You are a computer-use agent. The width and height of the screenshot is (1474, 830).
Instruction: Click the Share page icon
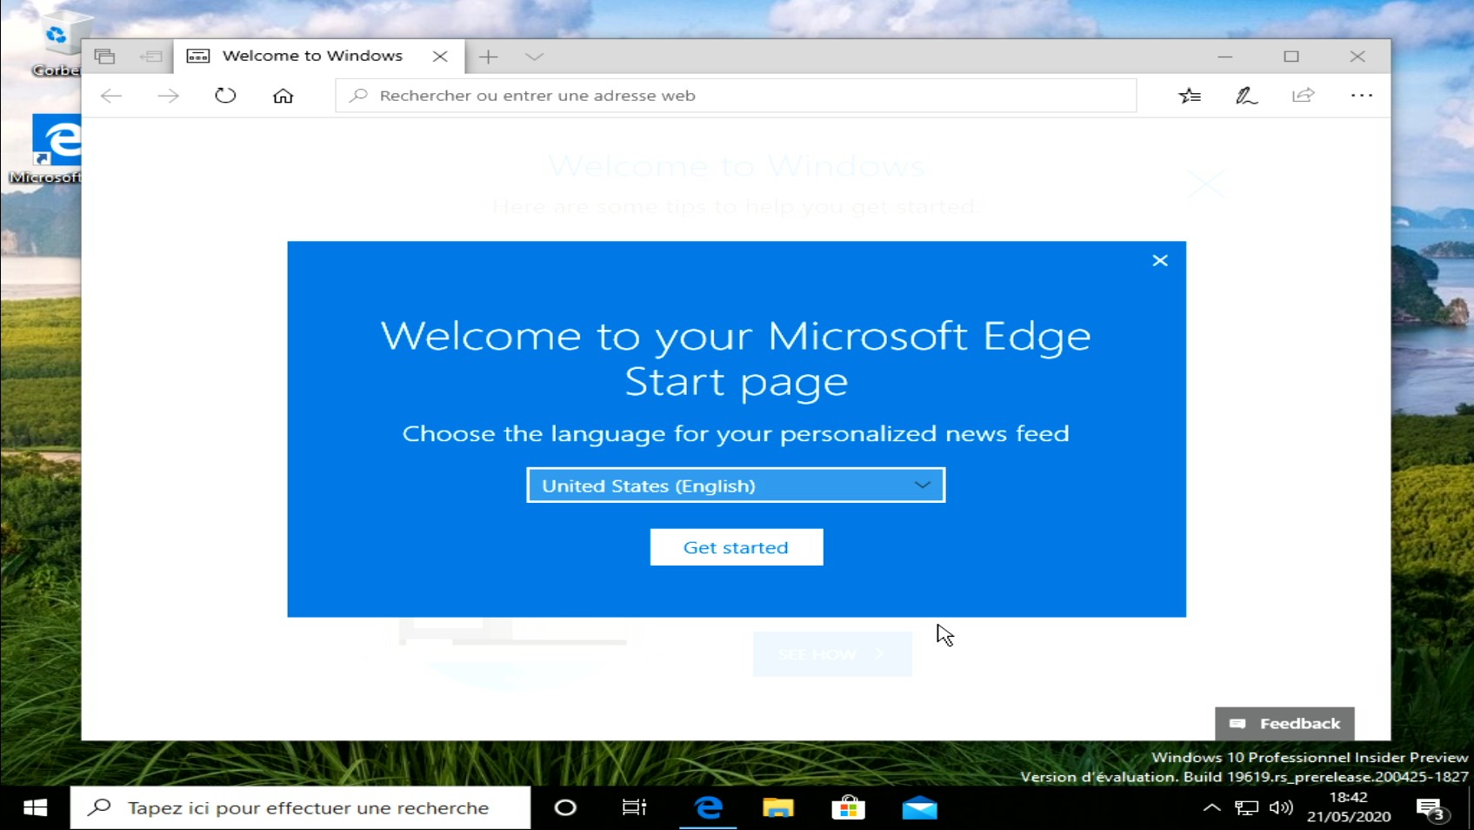pos(1303,96)
